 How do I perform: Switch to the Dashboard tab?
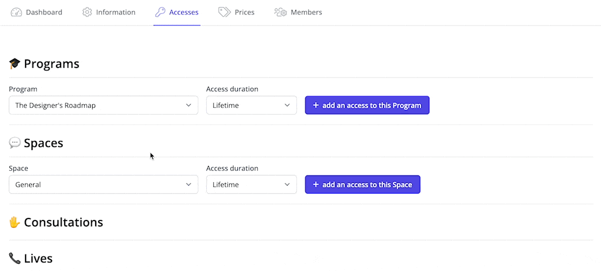point(37,12)
